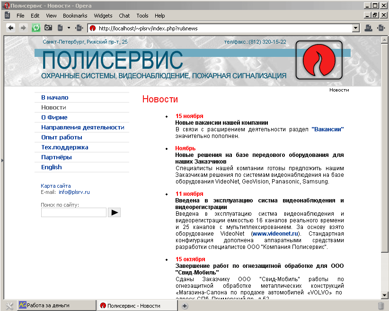
Task: Go to 'В начало' home link
Action: [55, 98]
